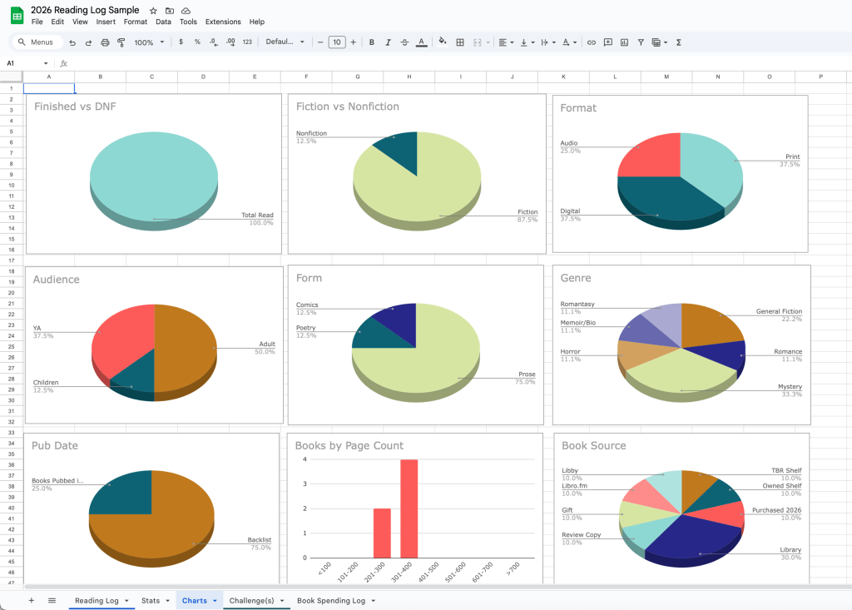Toggle italic formatting
Image resolution: width=852 pixels, height=610 pixels.
click(388, 42)
